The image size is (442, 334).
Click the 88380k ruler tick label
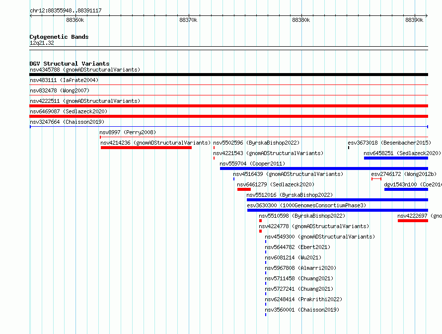point(301,20)
